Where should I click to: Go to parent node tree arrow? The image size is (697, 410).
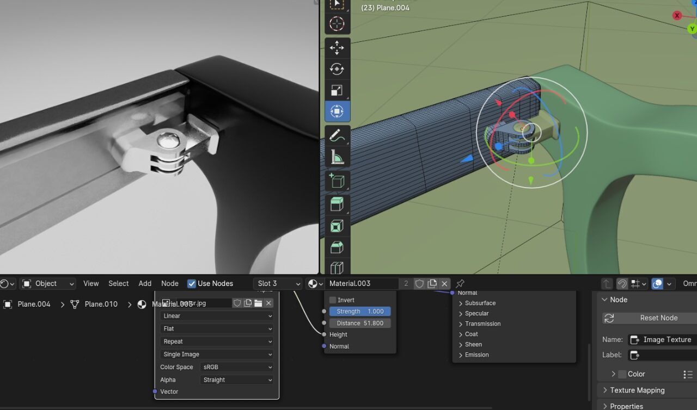607,284
